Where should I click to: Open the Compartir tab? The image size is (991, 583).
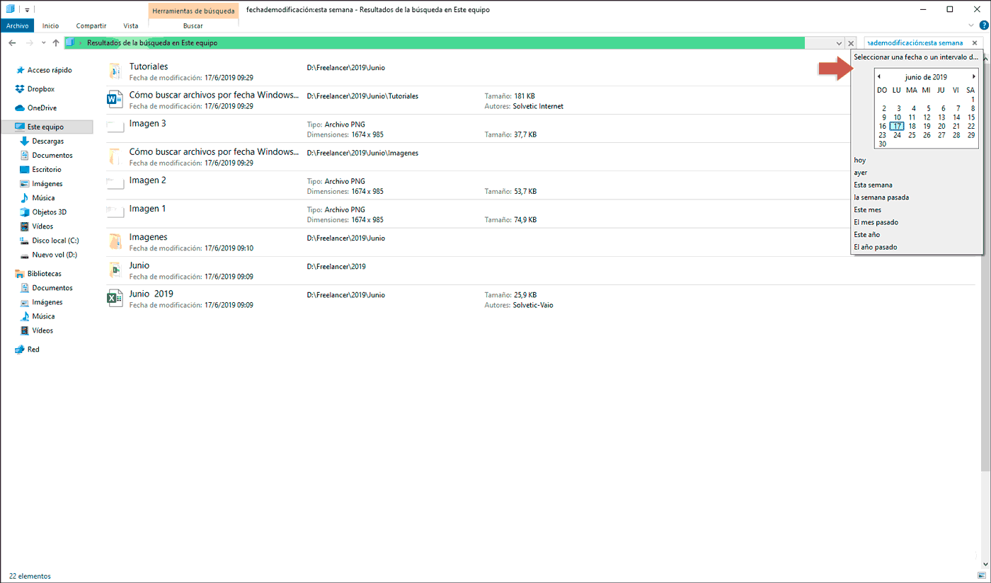pyautogui.click(x=91, y=25)
